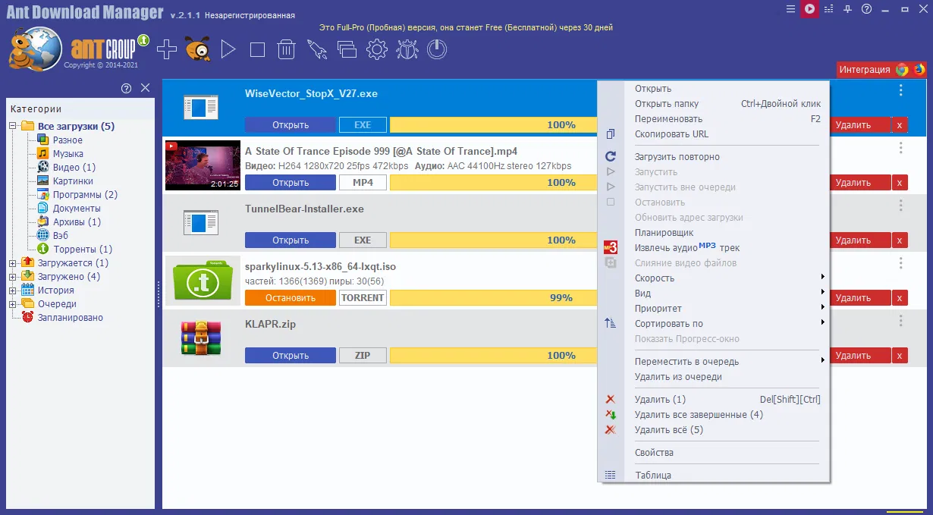Click Удалить button for A State Of Trance

tap(861, 183)
